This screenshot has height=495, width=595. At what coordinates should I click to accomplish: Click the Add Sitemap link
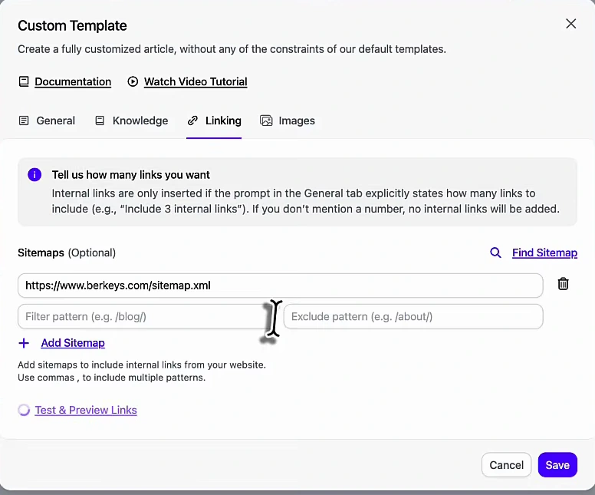click(73, 343)
